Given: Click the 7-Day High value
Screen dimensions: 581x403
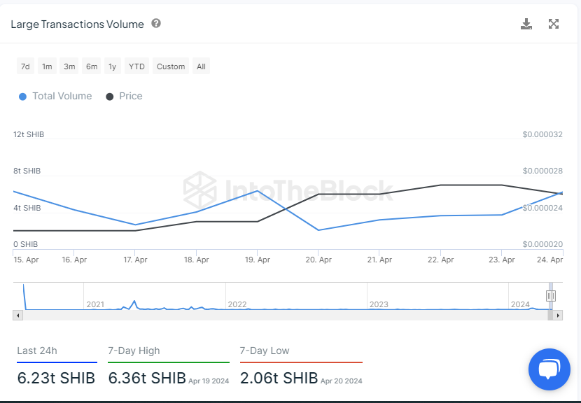Looking at the screenshot, I should [147, 379].
